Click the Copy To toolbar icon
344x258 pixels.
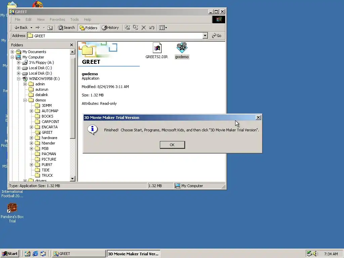[136, 28]
